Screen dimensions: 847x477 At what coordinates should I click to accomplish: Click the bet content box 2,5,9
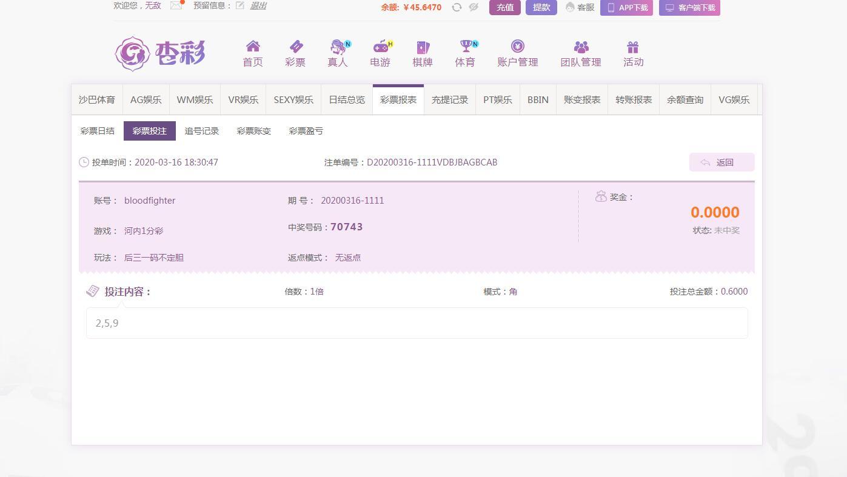pos(417,323)
